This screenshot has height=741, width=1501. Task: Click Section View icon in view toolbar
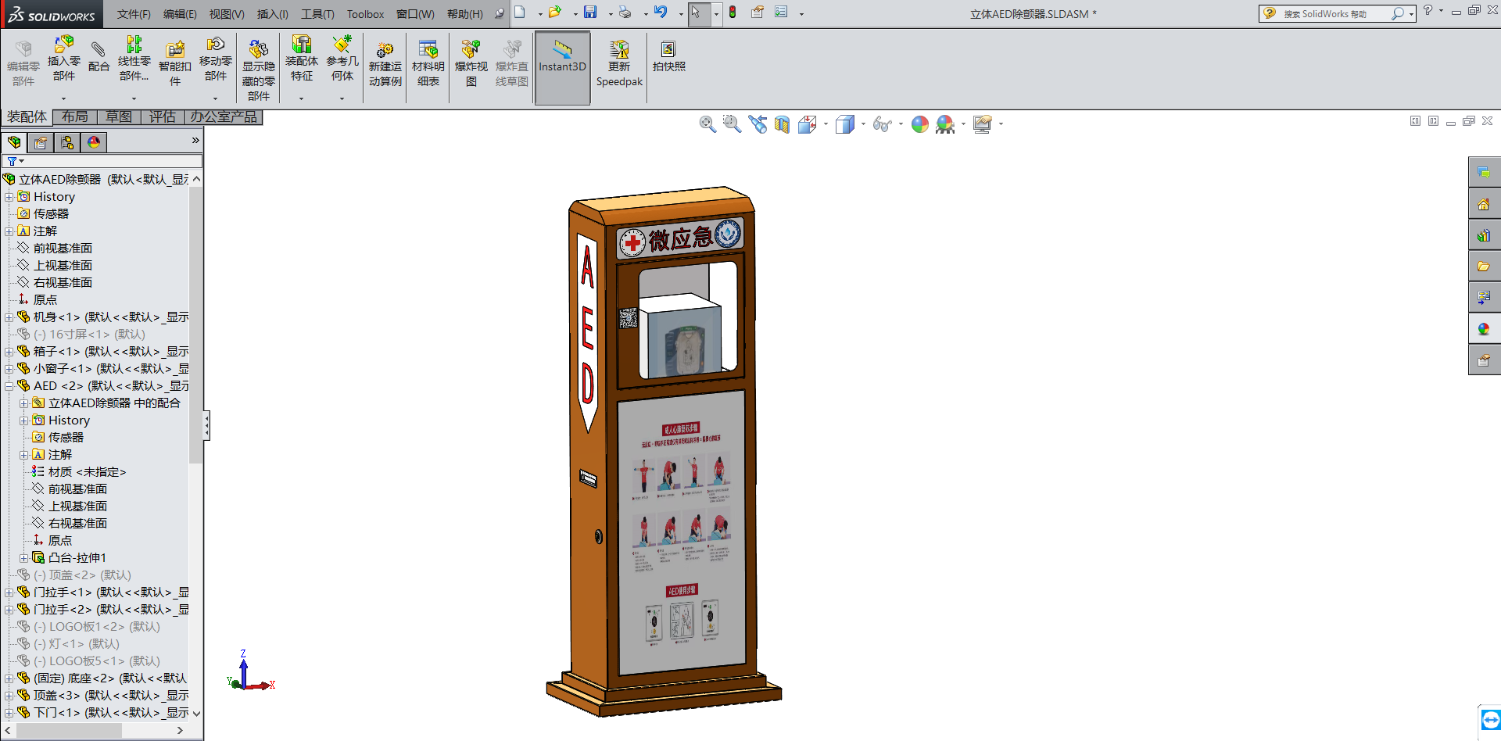pos(782,124)
